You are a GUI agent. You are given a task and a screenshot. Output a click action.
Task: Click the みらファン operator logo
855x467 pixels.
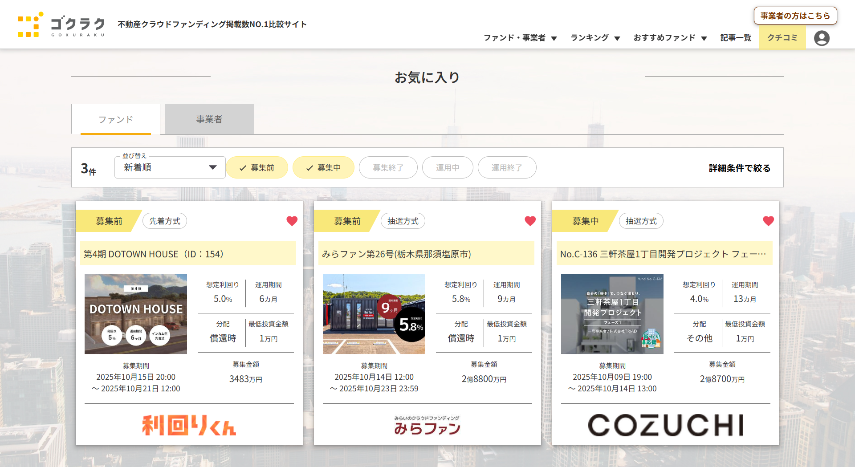[x=427, y=426]
